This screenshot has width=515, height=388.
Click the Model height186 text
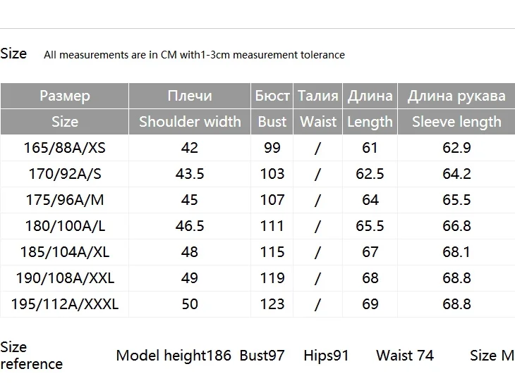(174, 356)
